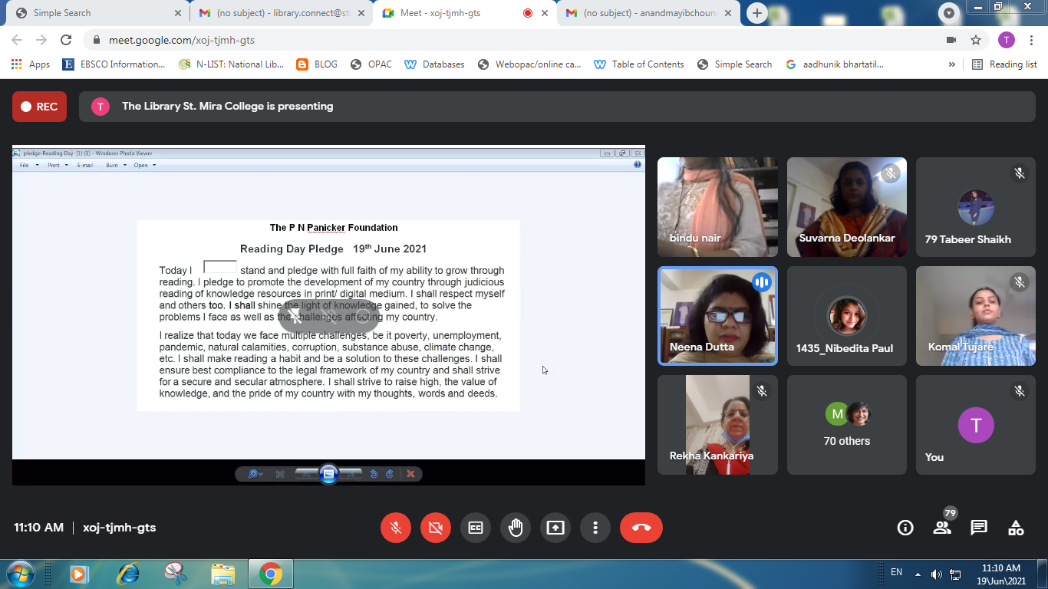Expand the bookmarks overflow chevron
The image size is (1048, 589).
(x=952, y=64)
